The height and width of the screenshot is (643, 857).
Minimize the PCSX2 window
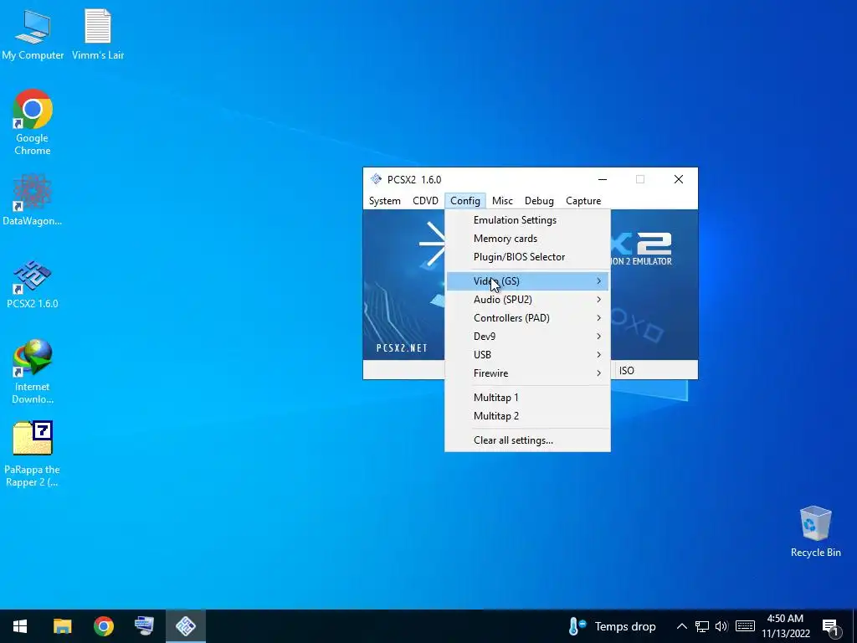tap(603, 179)
